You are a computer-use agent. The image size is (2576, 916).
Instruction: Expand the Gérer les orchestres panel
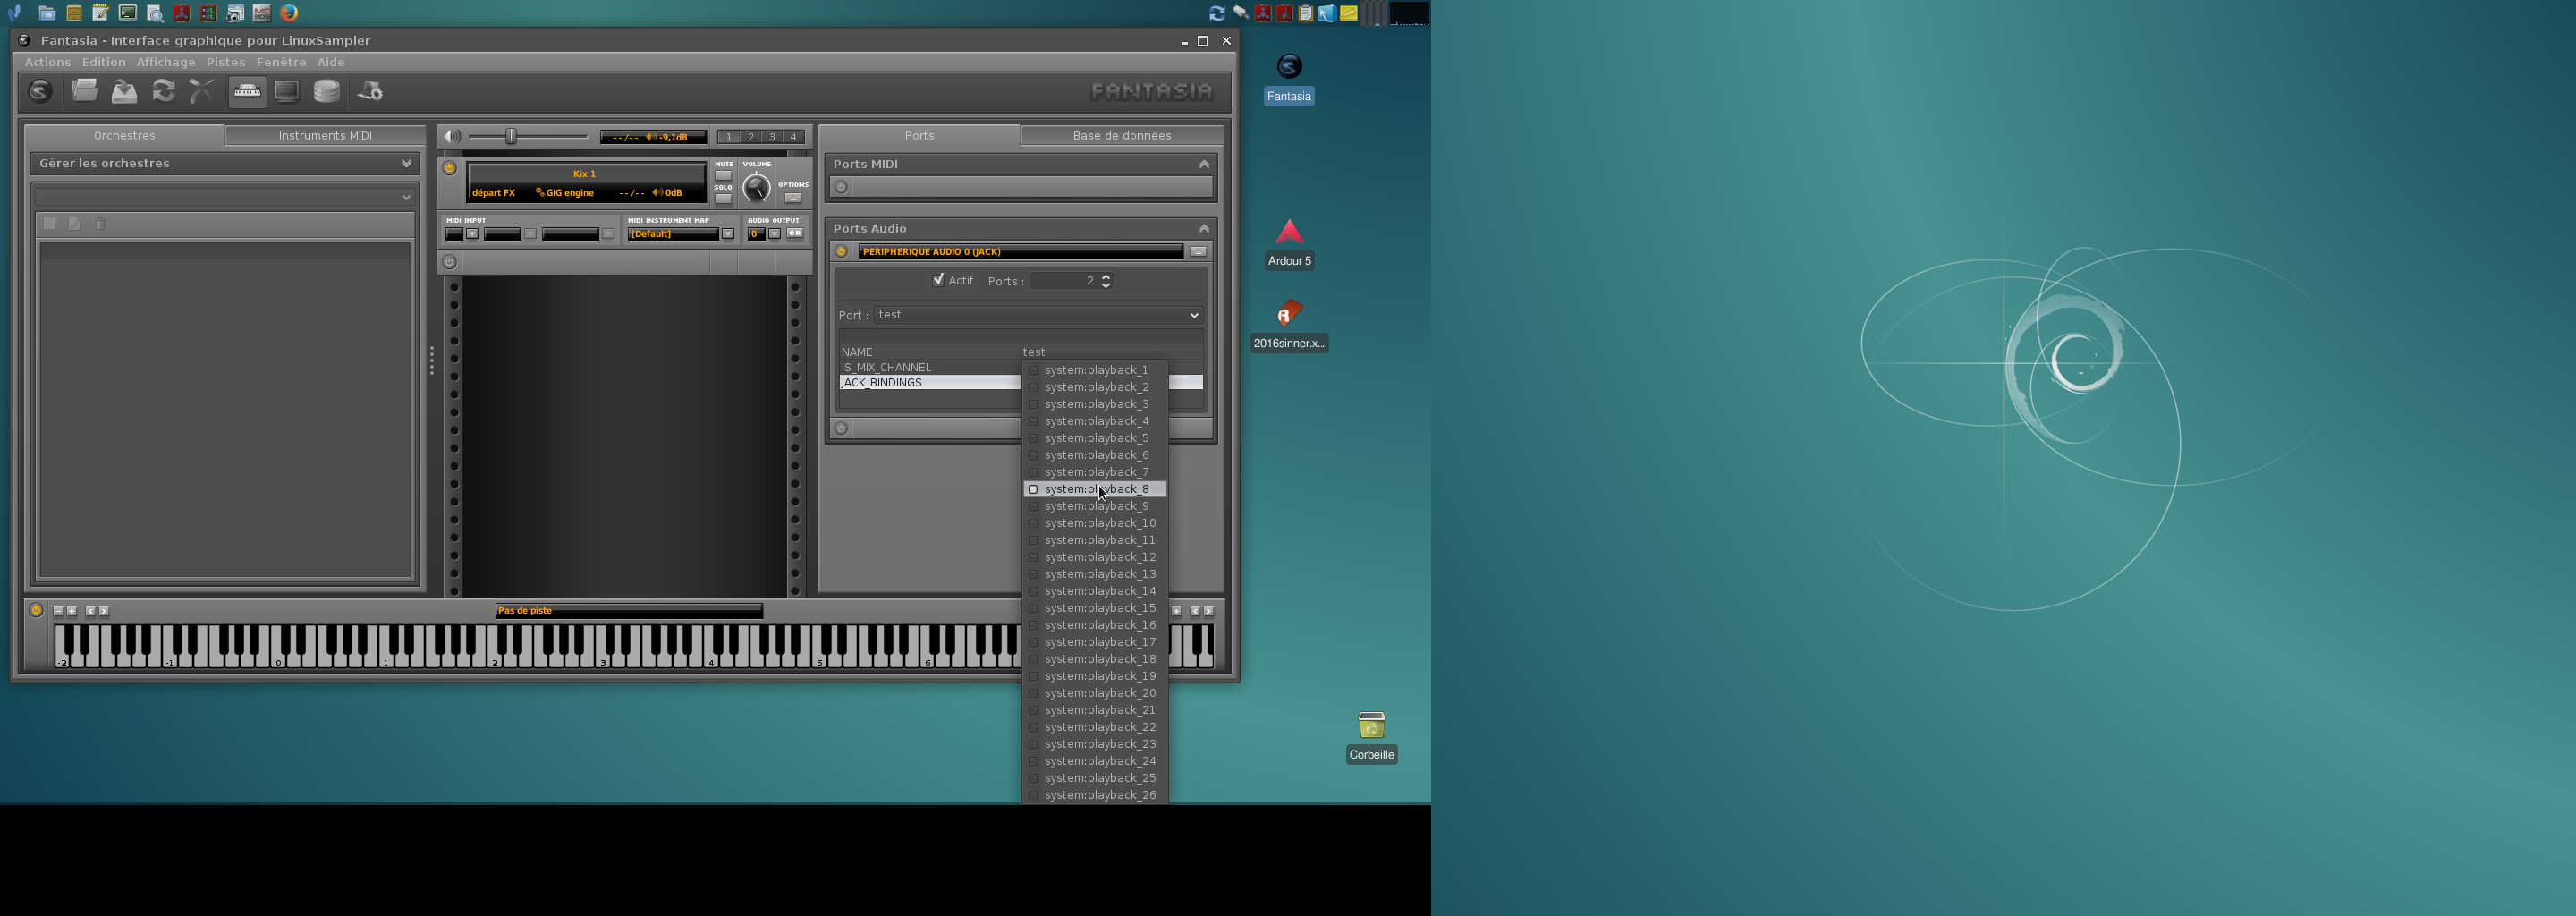point(406,163)
